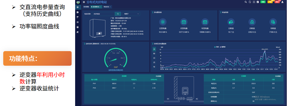Select the 日 time granularity option

154,58
